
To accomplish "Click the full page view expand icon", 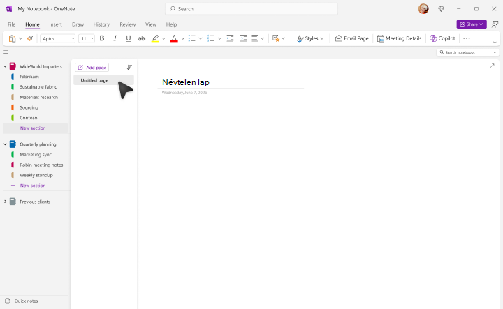I will 492,66.
